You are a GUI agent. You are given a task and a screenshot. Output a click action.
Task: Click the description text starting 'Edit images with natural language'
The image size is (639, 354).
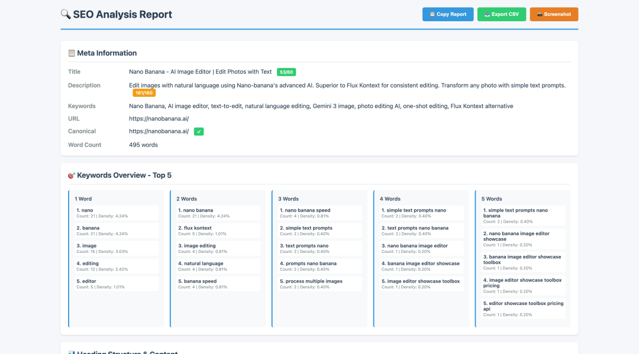pyautogui.click(x=347, y=86)
